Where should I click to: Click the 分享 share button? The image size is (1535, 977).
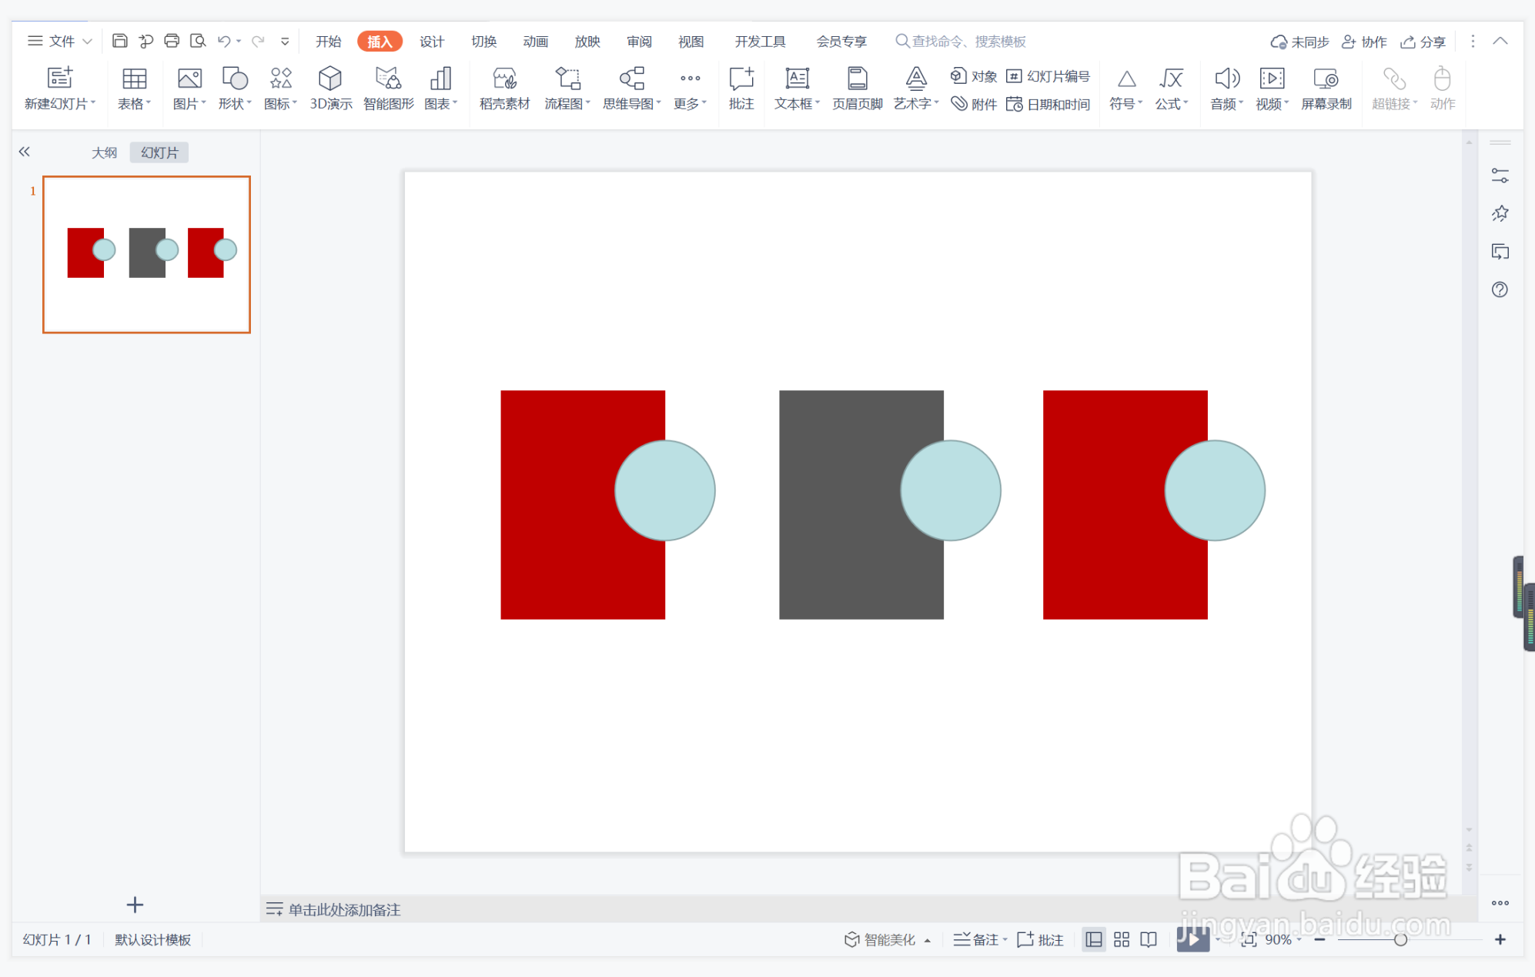[x=1423, y=42]
